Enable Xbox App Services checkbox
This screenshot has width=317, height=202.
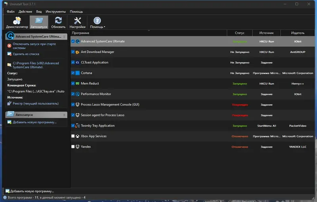click(x=73, y=136)
